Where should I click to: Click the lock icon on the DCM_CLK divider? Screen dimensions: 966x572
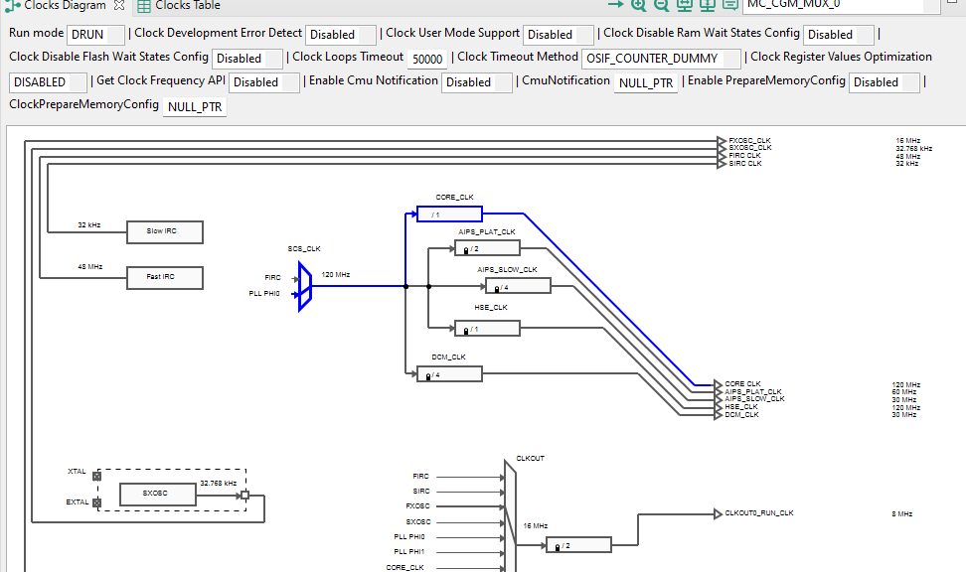[x=428, y=376]
